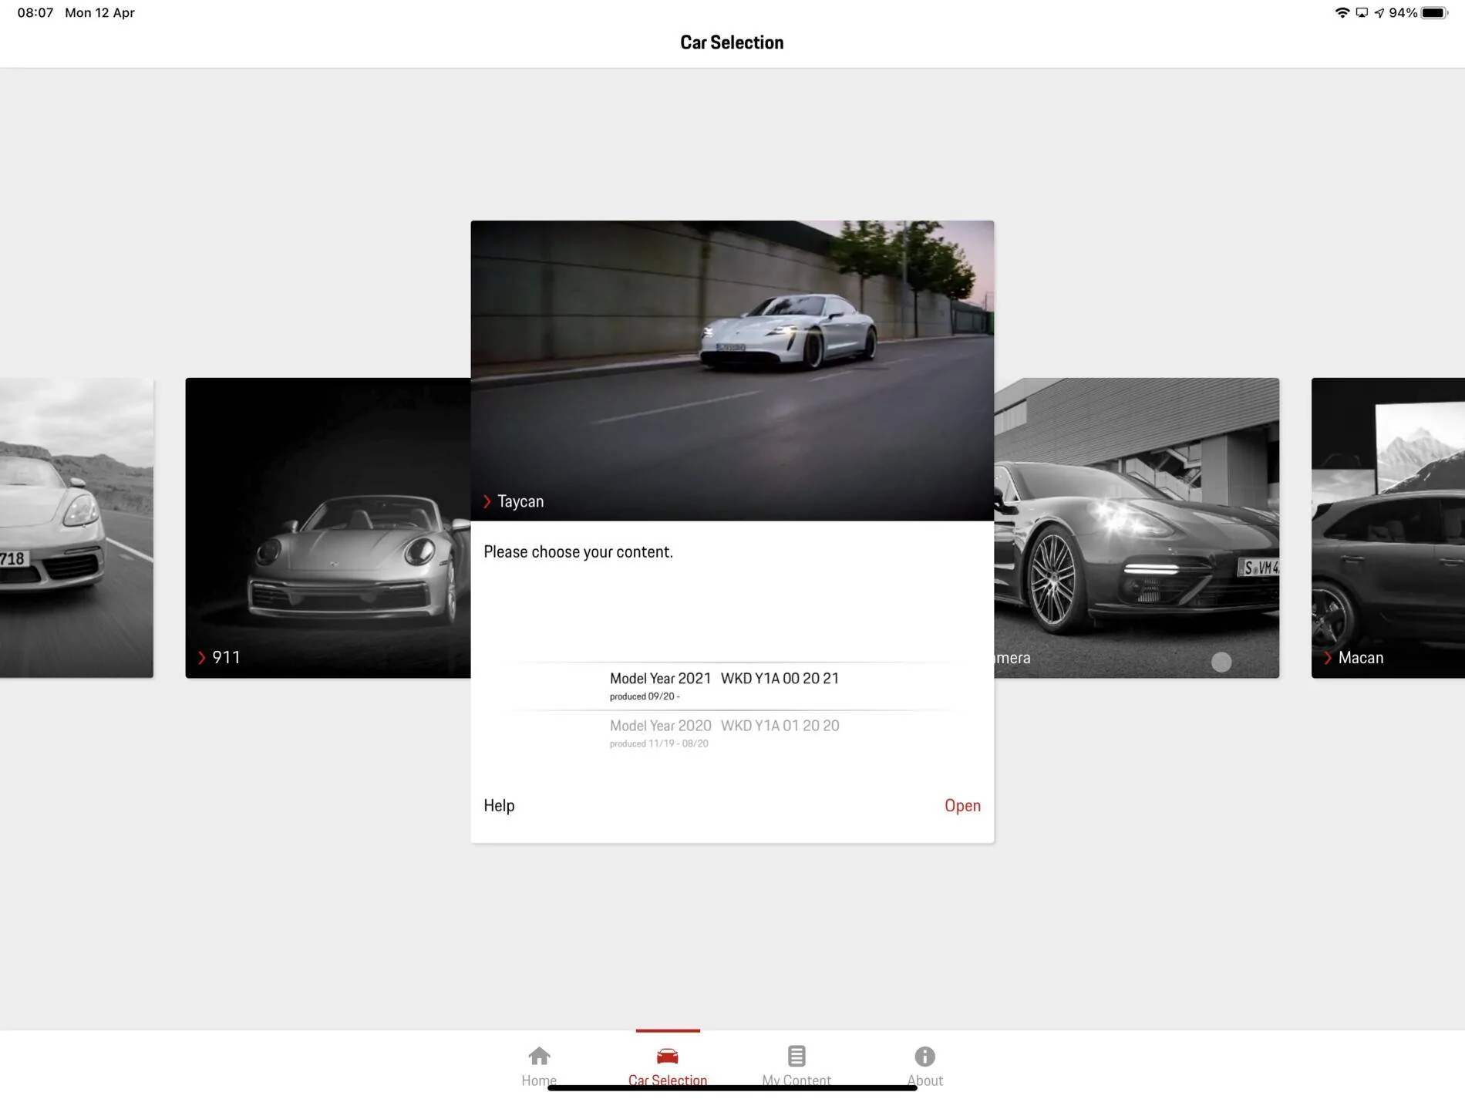The height and width of the screenshot is (1099, 1465).
Task: Tap the Taycan video image
Action: (732, 370)
